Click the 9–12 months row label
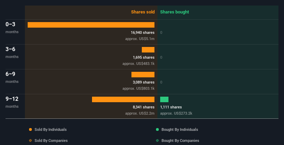This screenshot has height=145, width=284. click(x=12, y=102)
